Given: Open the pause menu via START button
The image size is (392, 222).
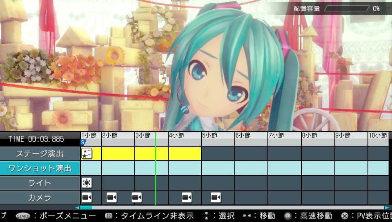Looking at the screenshot, I should click(x=23, y=216).
